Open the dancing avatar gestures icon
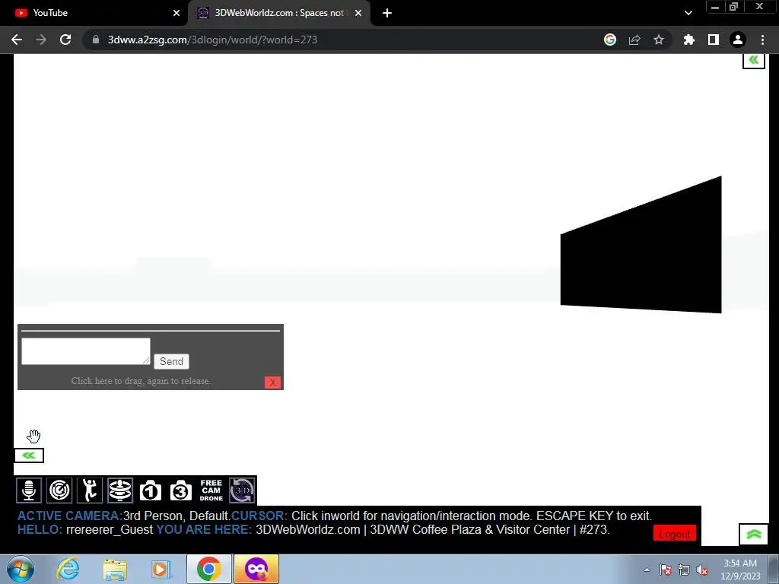Viewport: 779px width, 584px height. [90, 490]
